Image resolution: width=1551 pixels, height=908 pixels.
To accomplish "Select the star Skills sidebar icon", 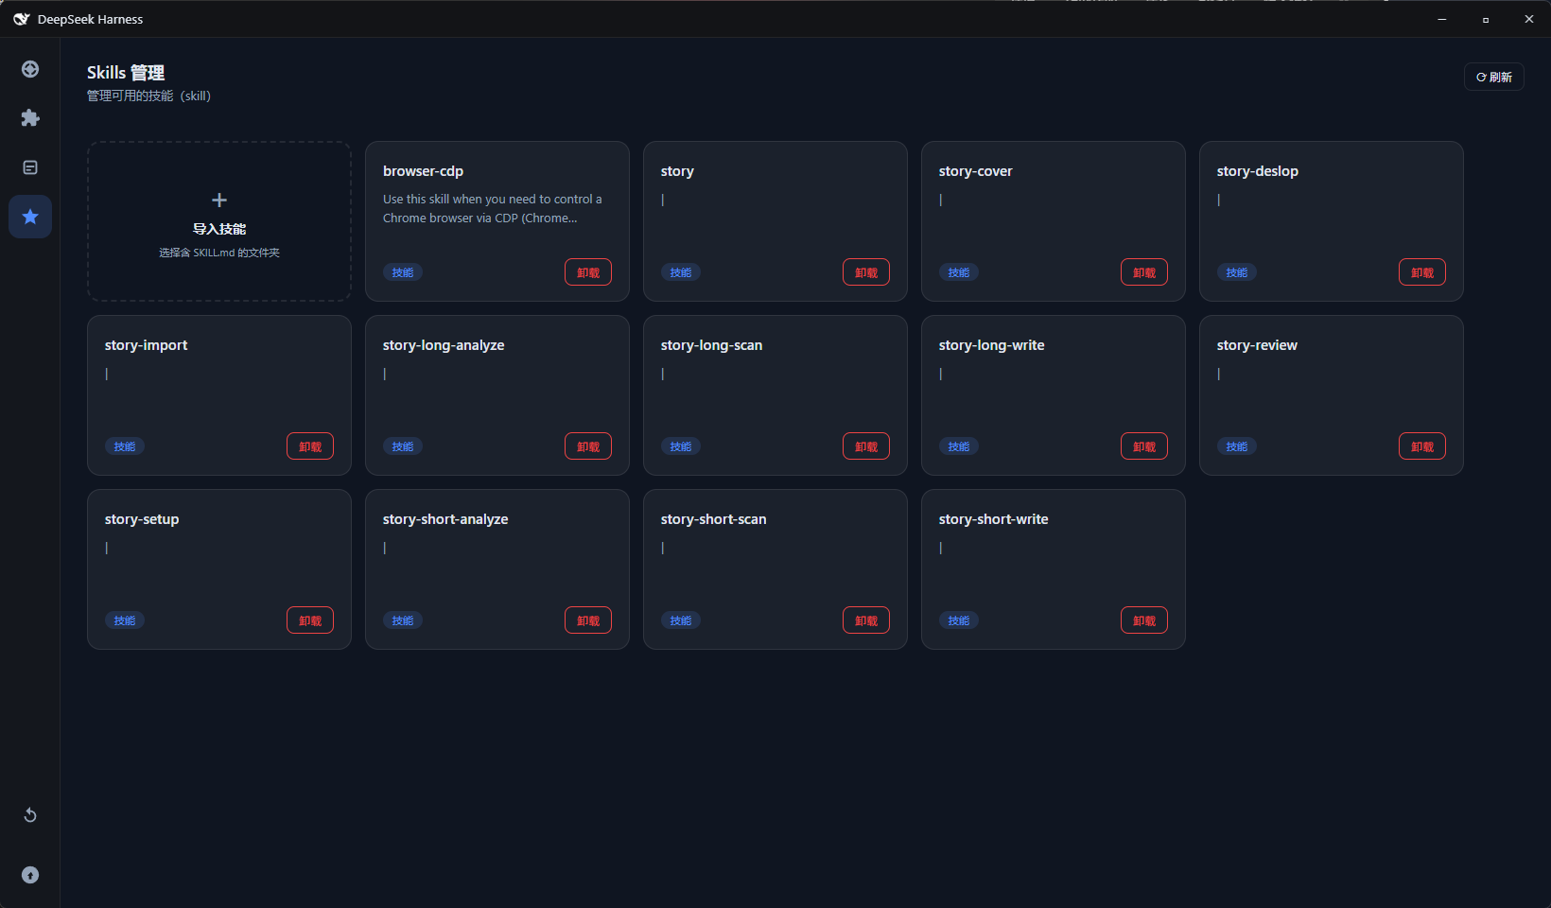I will click(30, 217).
